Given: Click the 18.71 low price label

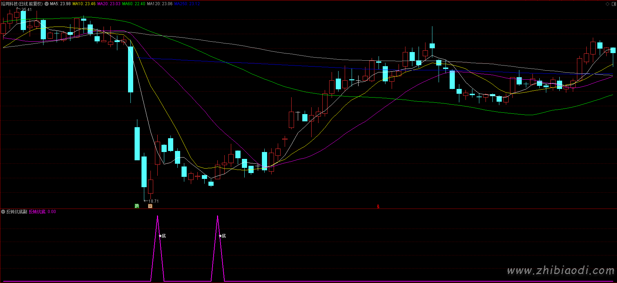Looking at the screenshot, I should [154, 201].
